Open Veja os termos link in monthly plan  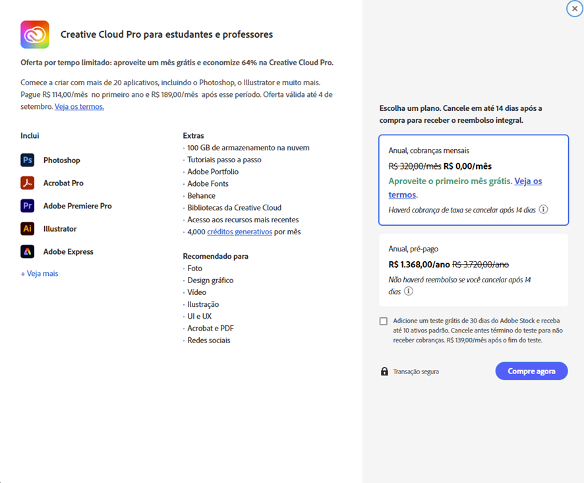coord(528,181)
